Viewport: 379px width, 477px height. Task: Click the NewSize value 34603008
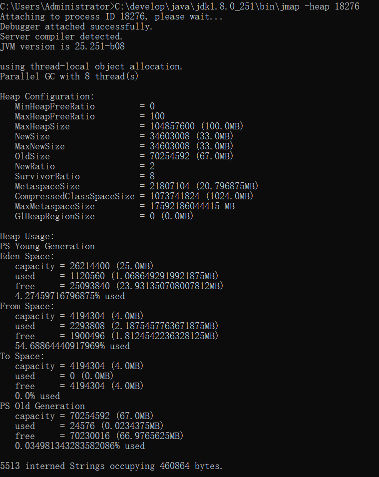[170, 136]
